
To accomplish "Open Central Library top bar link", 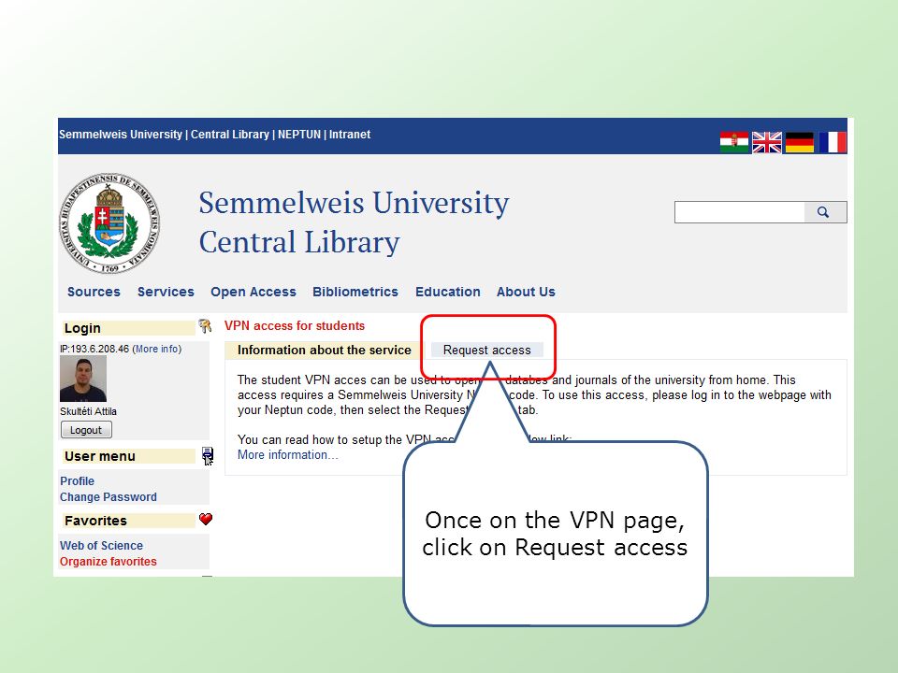I will 230,135.
